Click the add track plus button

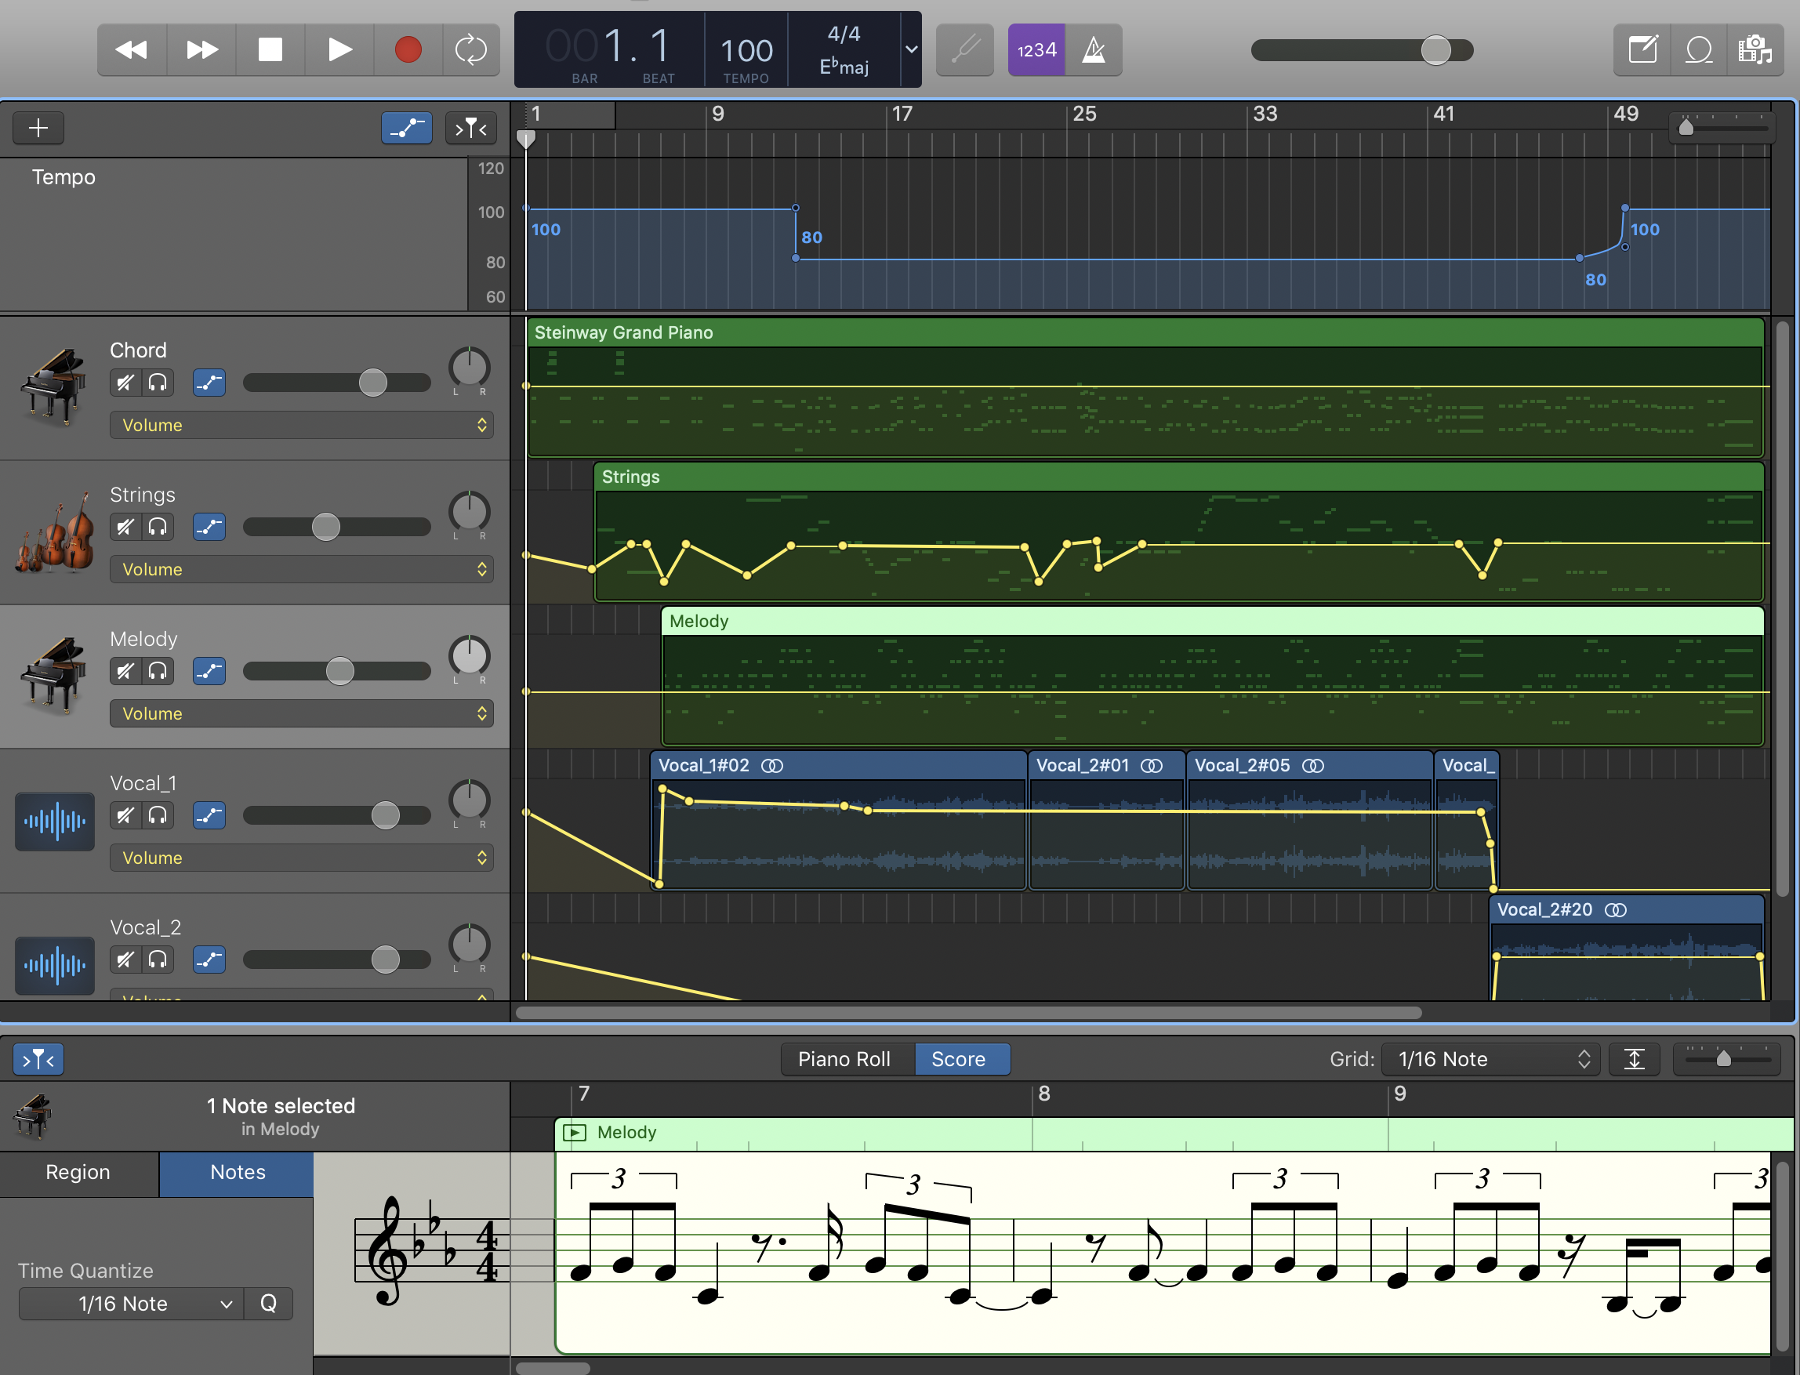click(x=38, y=128)
